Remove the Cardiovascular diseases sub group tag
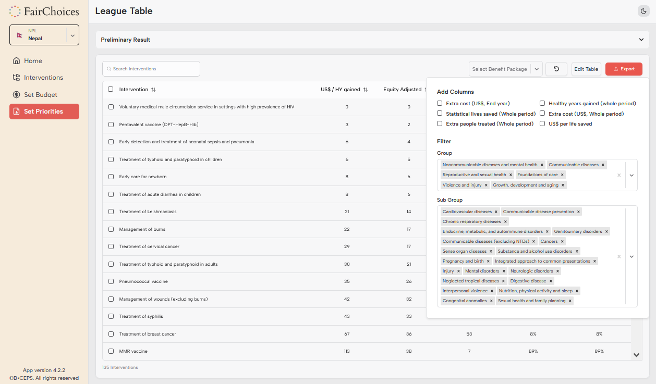 [496, 212]
